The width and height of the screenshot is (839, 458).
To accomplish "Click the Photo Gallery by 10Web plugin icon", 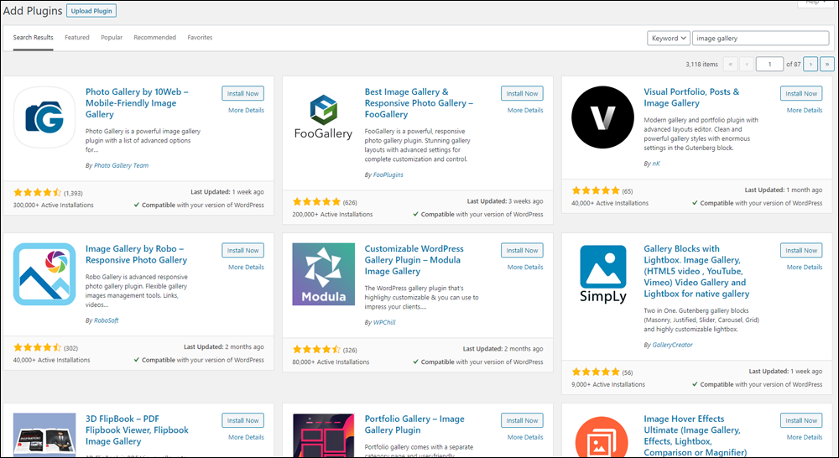I will (x=44, y=117).
